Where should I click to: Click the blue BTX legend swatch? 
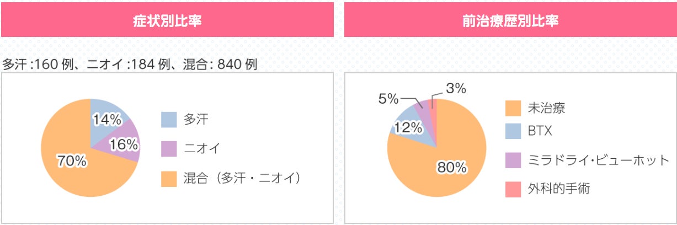(x=513, y=131)
